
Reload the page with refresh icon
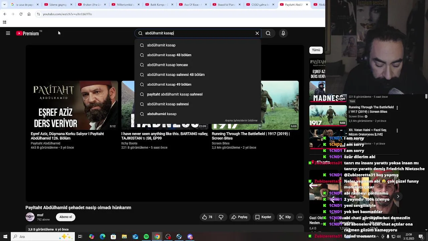(x=21, y=14)
